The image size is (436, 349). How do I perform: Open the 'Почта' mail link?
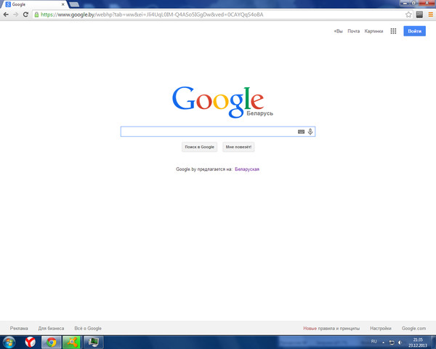[354, 31]
